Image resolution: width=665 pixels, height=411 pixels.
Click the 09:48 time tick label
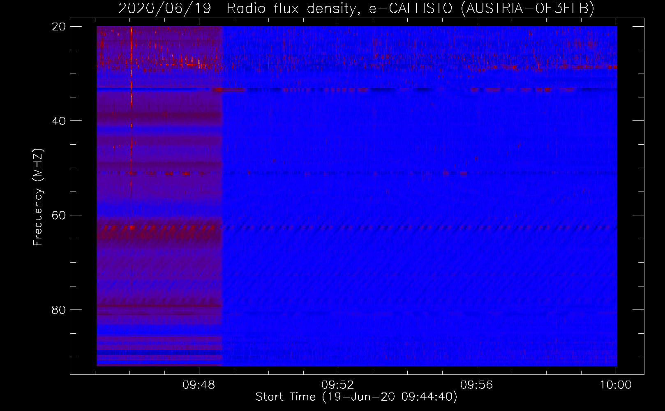pos(199,385)
